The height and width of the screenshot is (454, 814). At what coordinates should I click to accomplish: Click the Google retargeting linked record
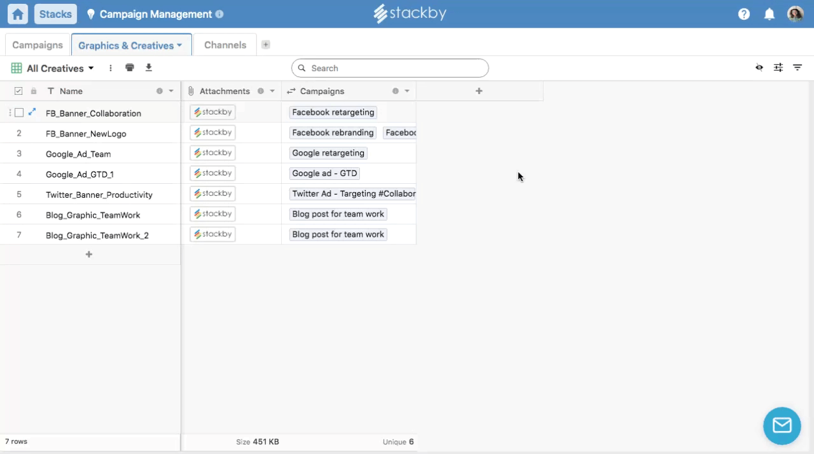point(329,153)
